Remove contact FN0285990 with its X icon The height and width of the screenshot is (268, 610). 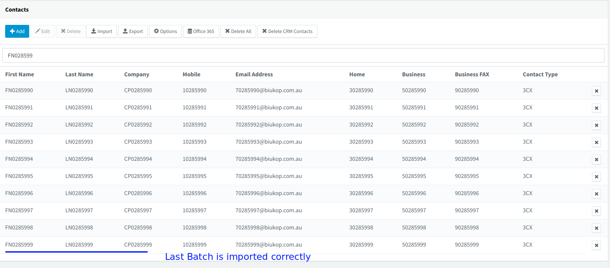point(596,91)
